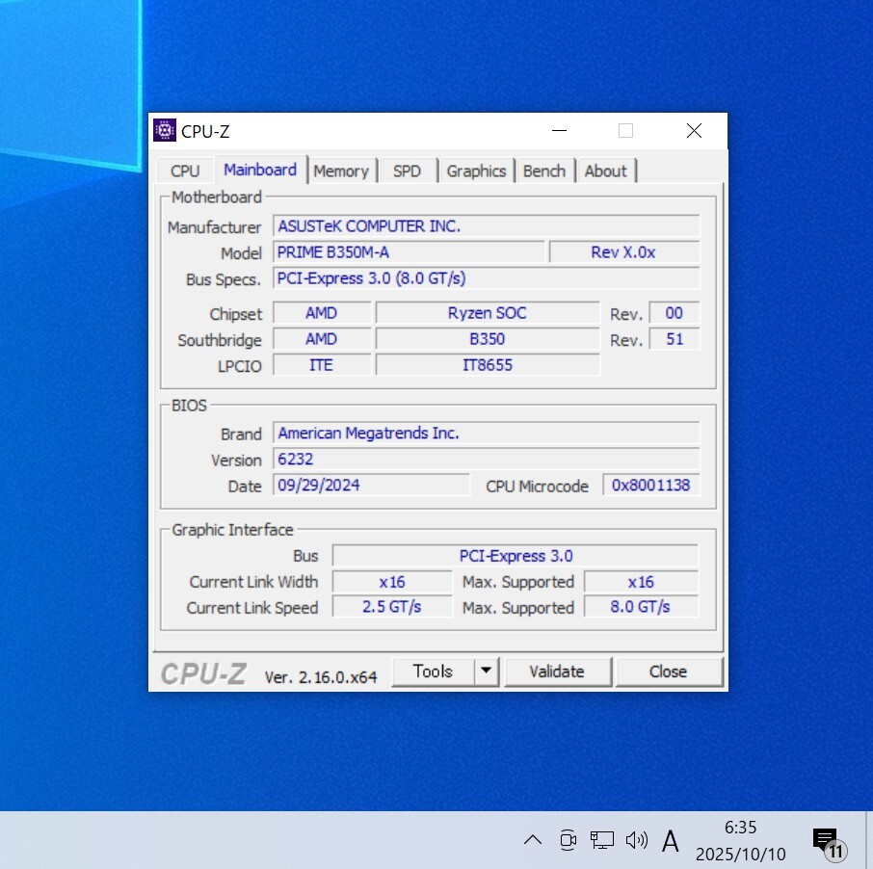This screenshot has width=873, height=869.
Task: Open the About tab
Action: point(605,171)
